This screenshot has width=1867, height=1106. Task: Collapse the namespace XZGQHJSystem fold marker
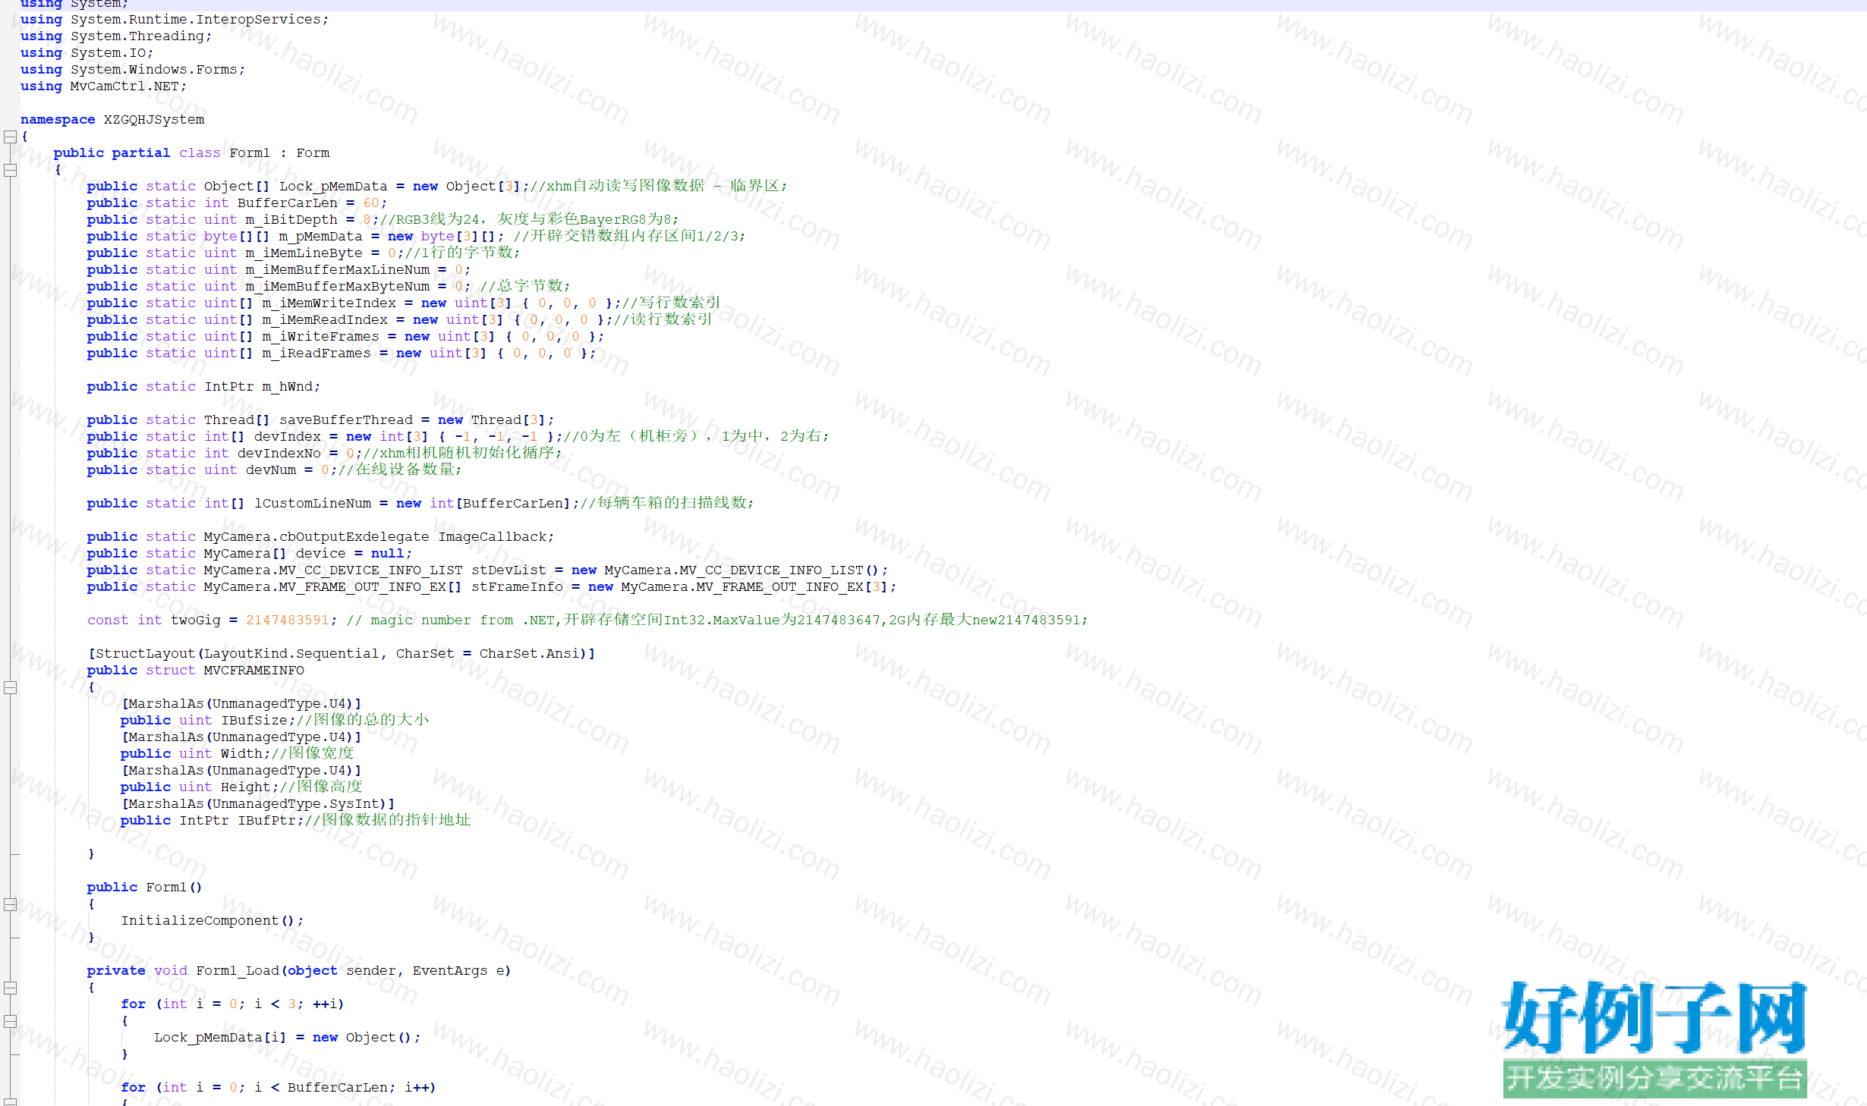tap(10, 137)
